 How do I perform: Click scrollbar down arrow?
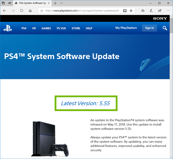coord(171,157)
